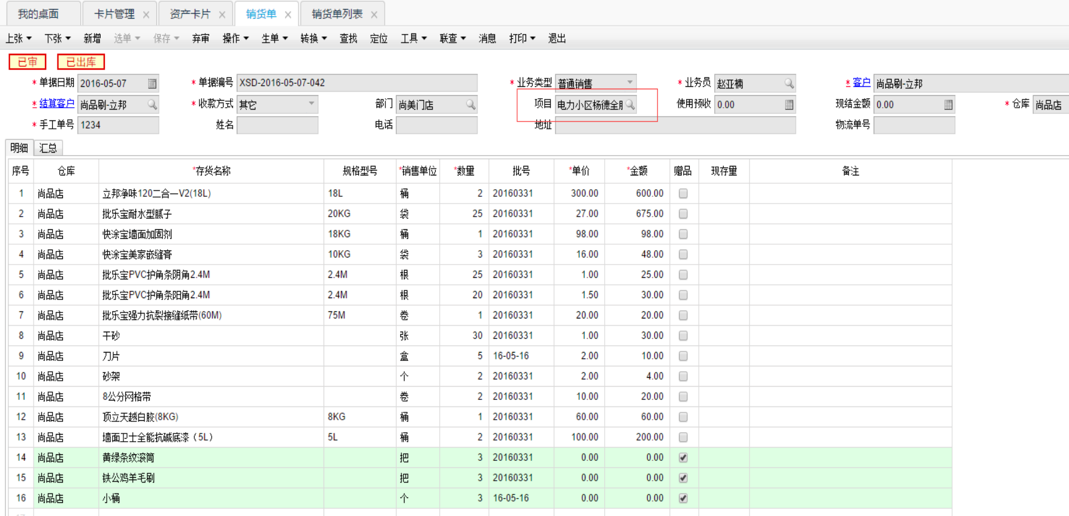Click 退出 toolbar button
Screen dimensions: 1069x516
557,38
